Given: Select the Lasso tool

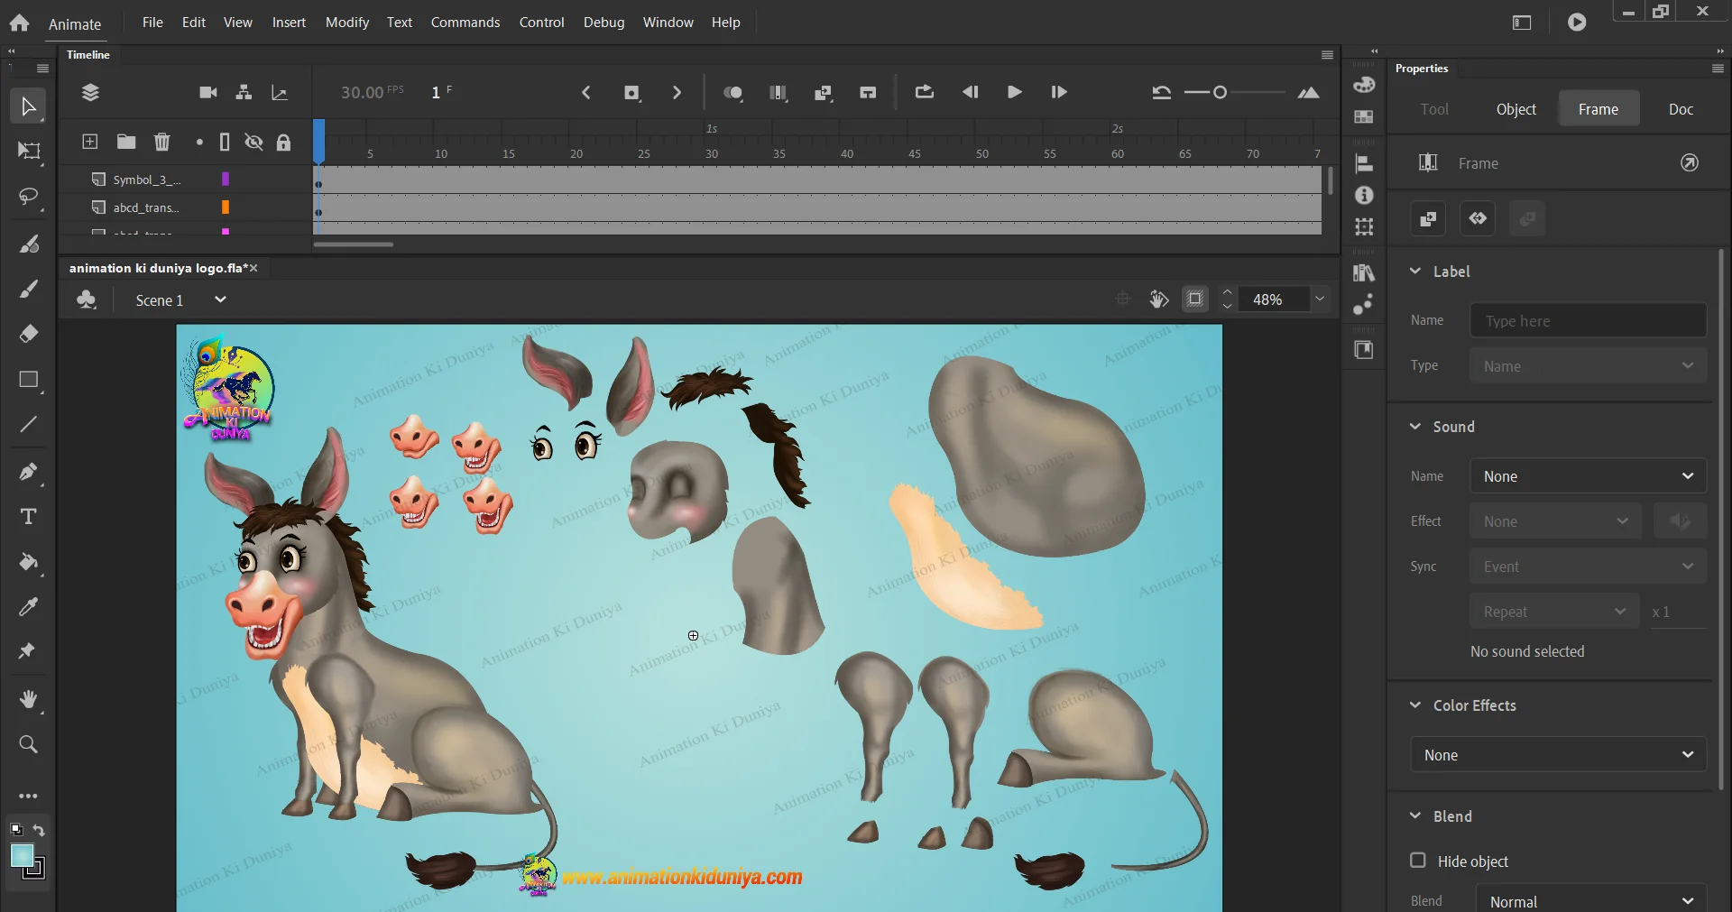Looking at the screenshot, I should (x=28, y=197).
